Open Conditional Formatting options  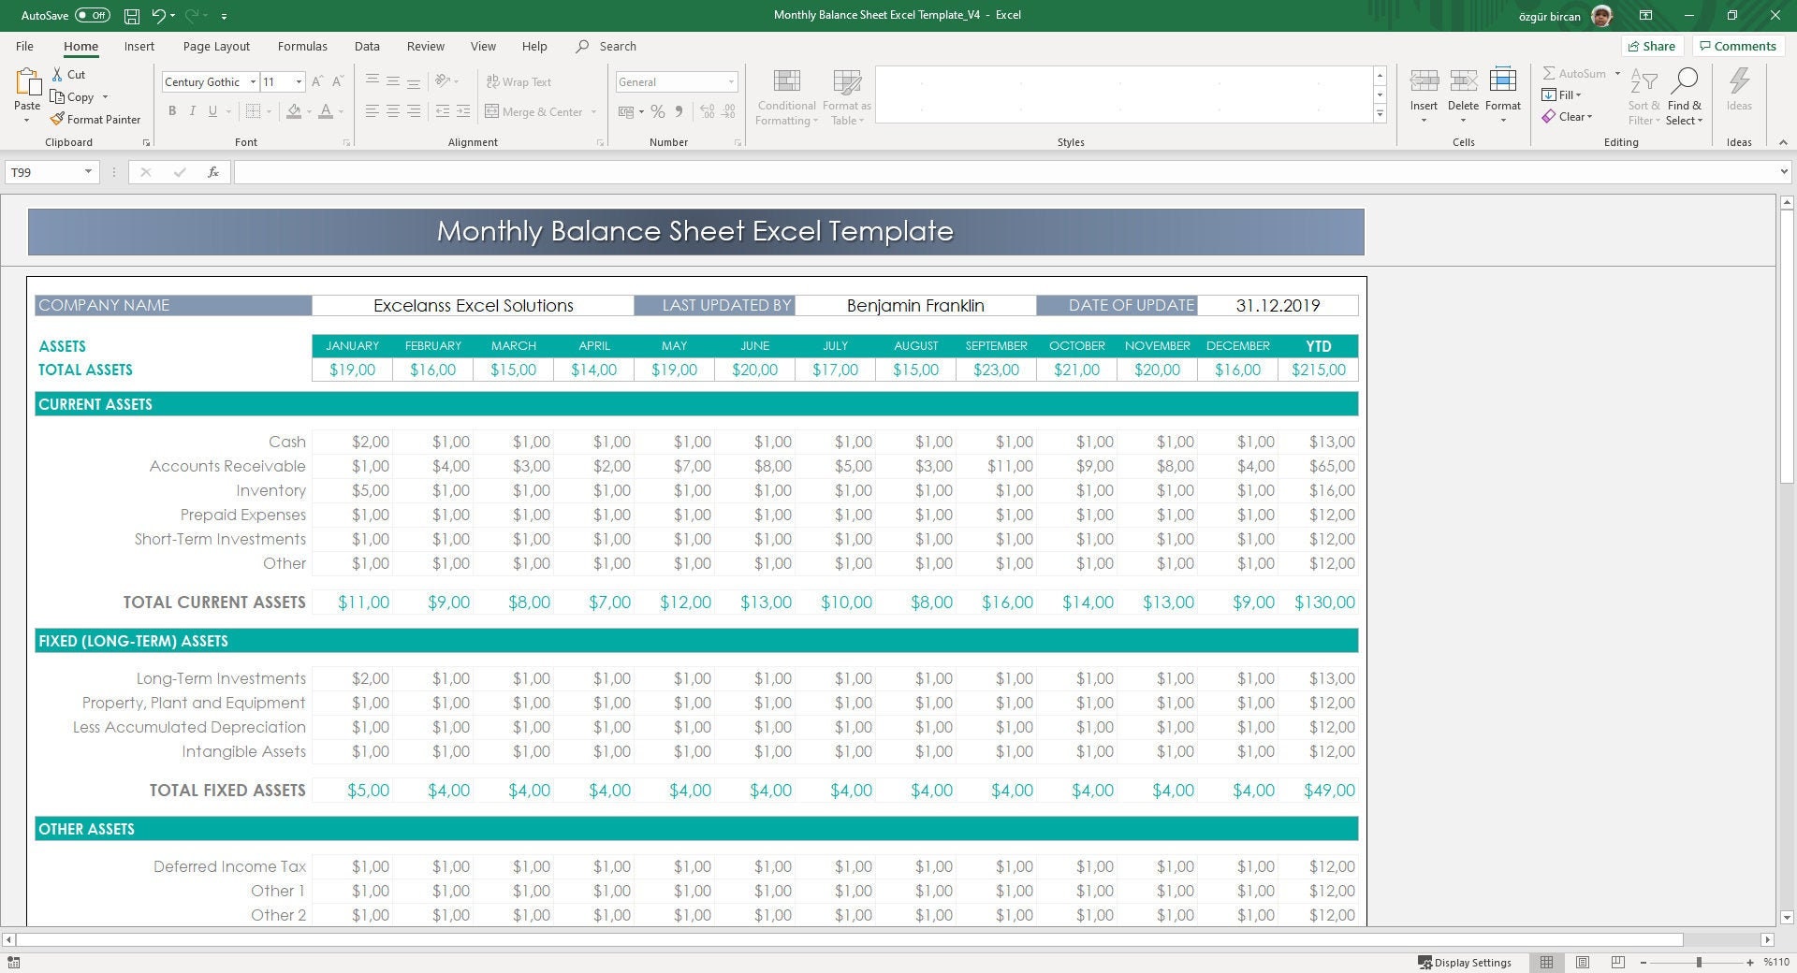coord(786,94)
